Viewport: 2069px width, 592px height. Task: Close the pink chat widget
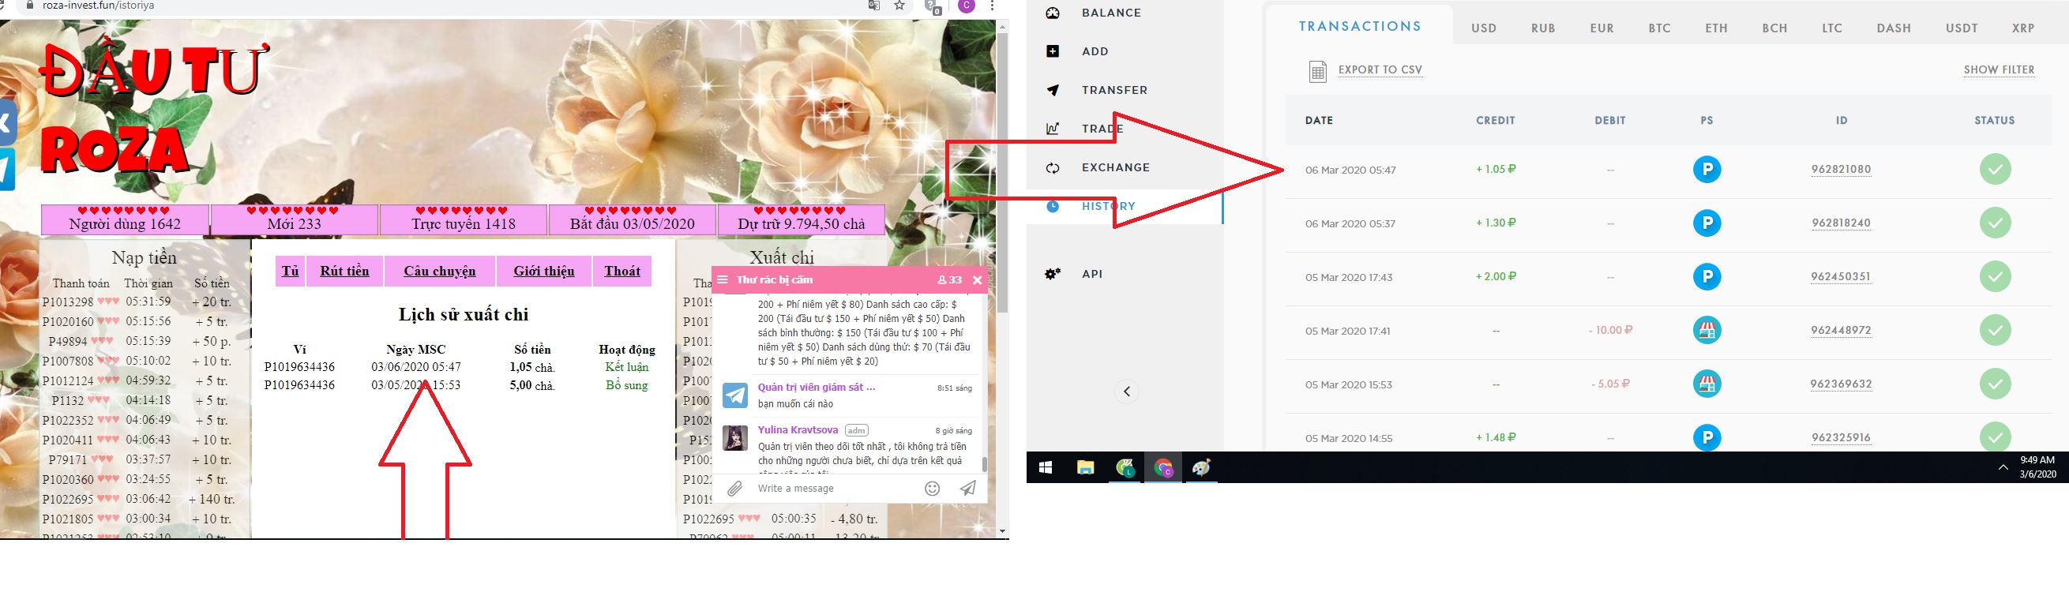[977, 279]
